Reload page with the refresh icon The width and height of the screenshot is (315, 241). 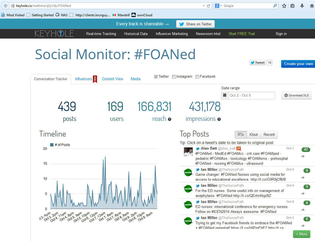click(209, 6)
